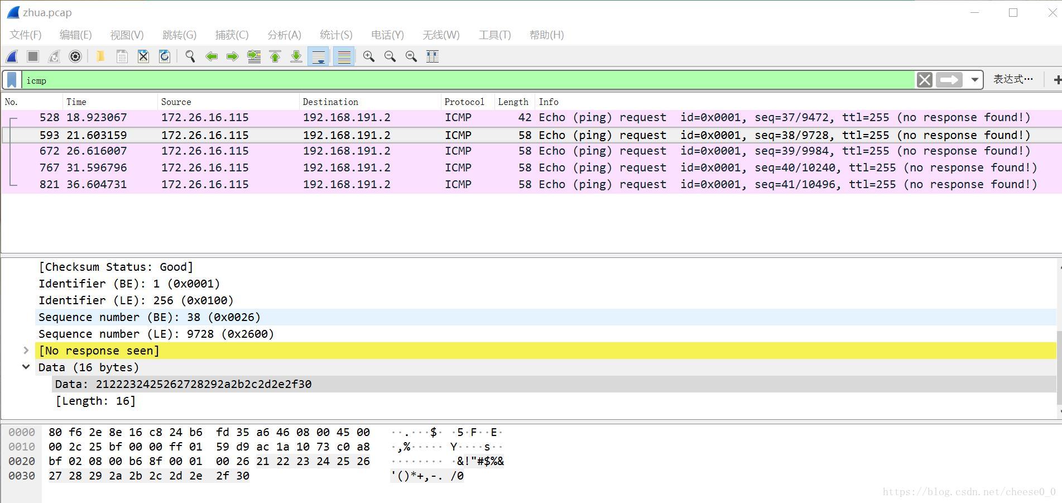Select Identifier (LE): 256 field

point(136,300)
